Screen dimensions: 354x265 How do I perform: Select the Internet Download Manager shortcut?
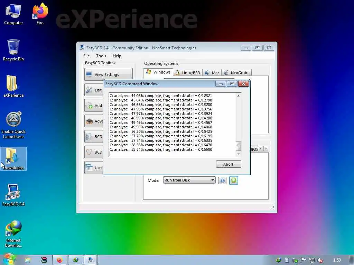pyautogui.click(x=13, y=234)
